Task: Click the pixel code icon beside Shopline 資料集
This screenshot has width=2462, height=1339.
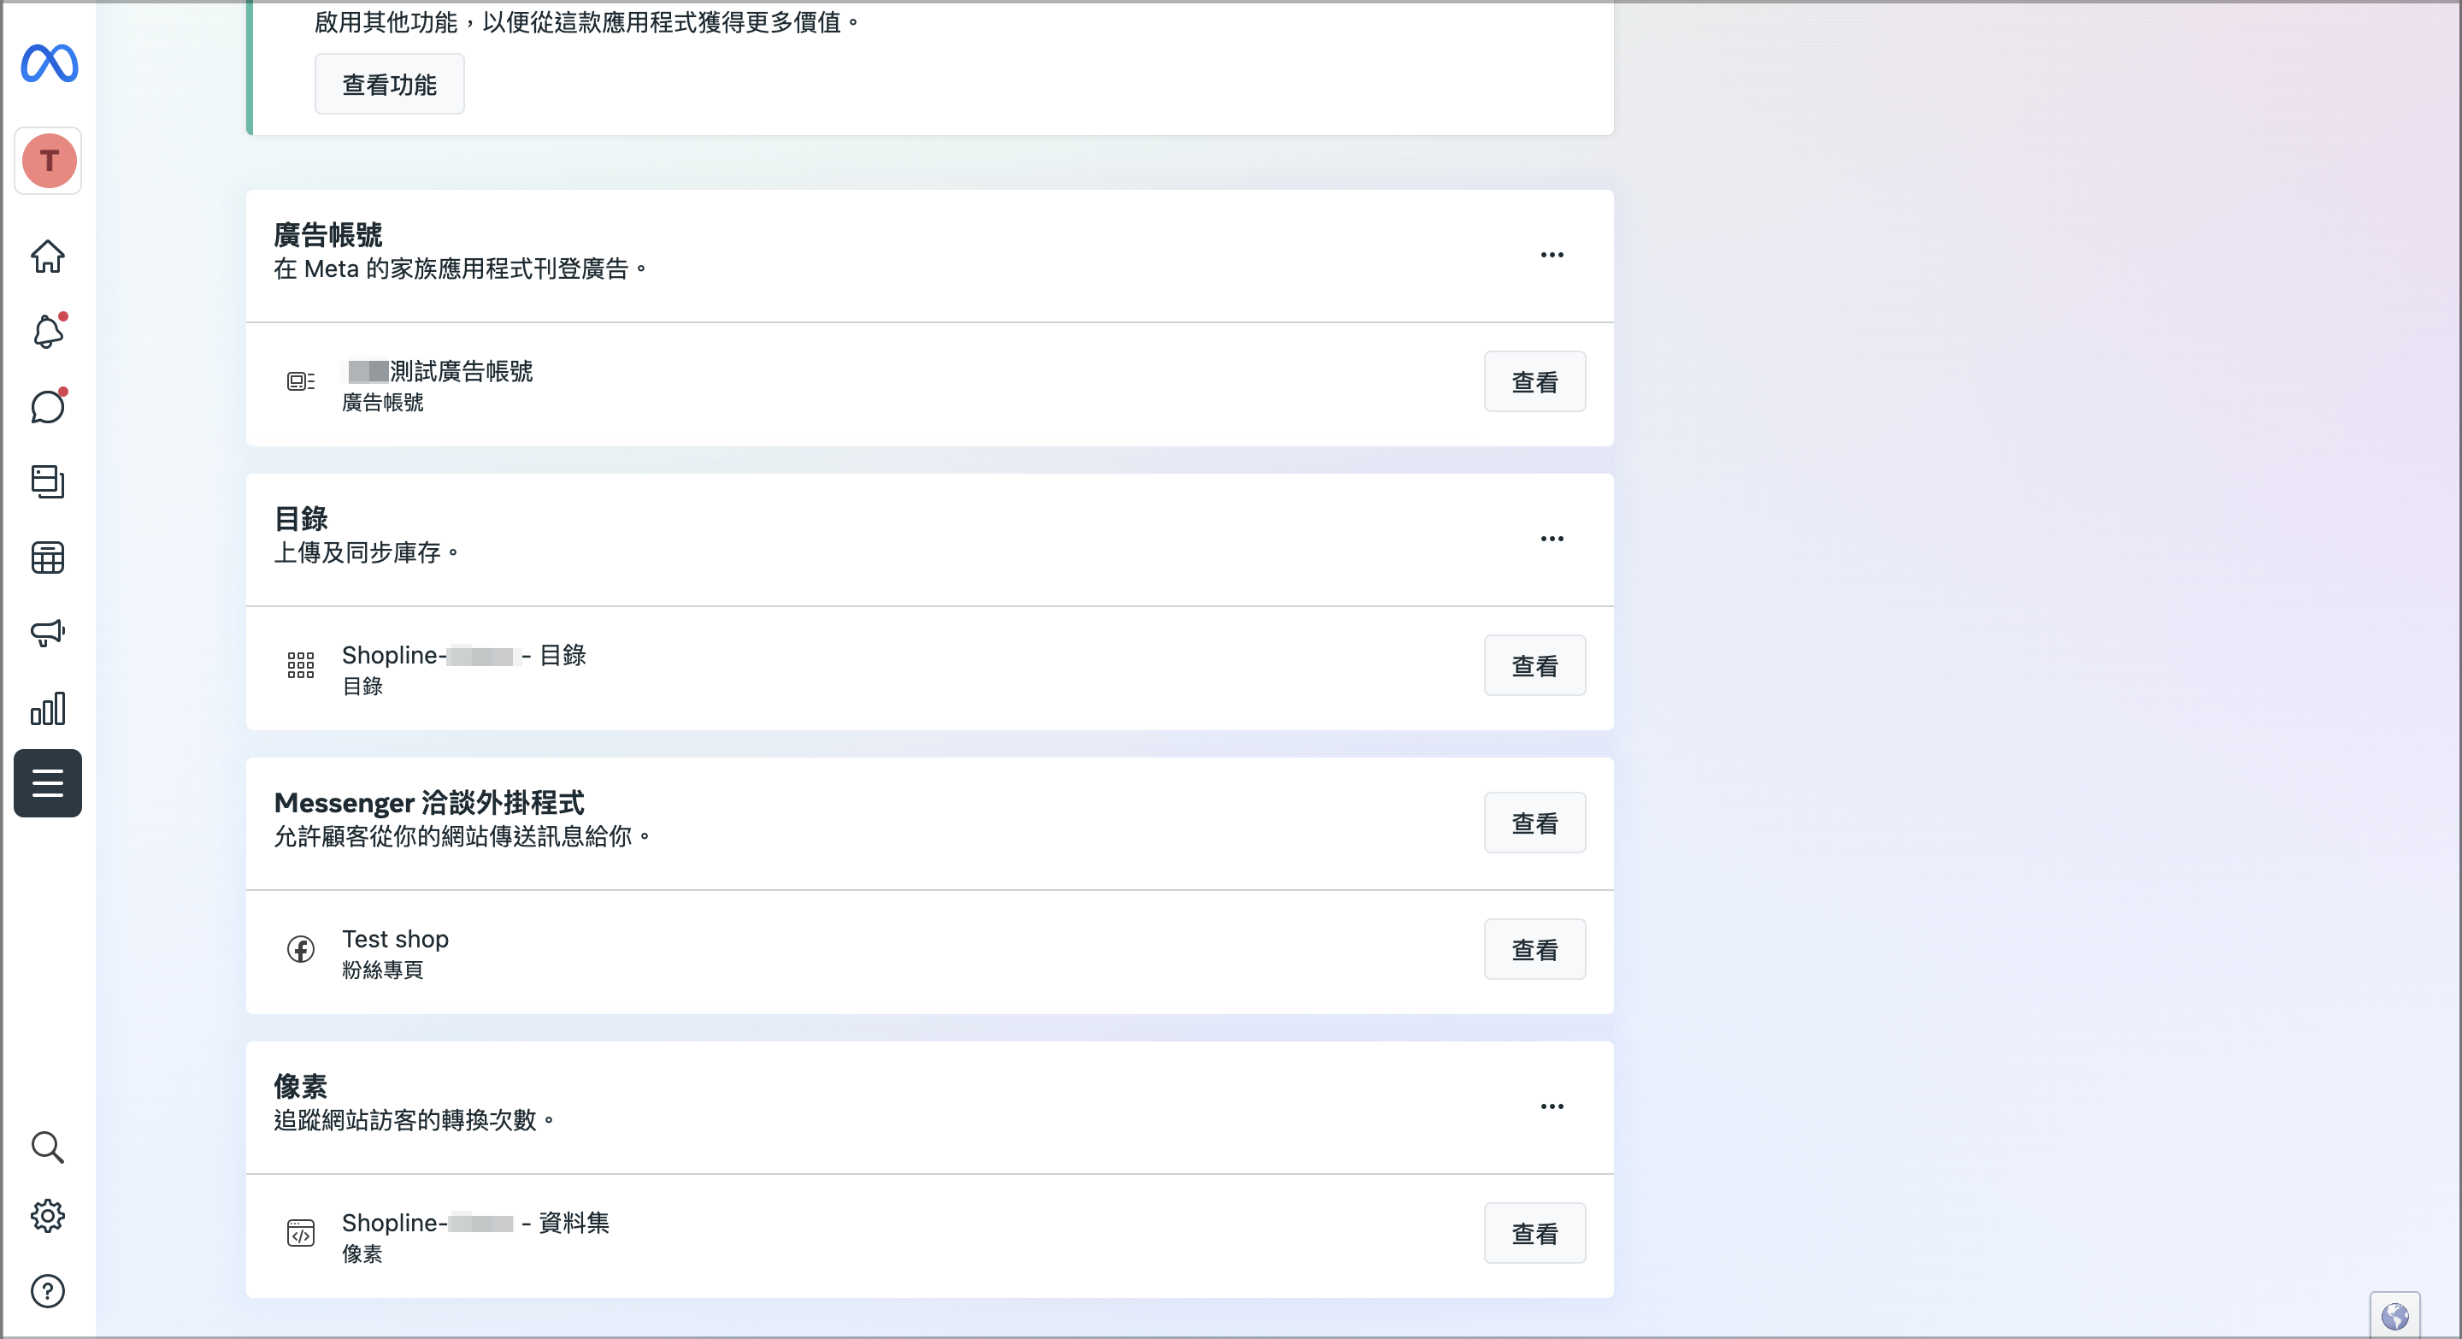Action: (x=301, y=1233)
